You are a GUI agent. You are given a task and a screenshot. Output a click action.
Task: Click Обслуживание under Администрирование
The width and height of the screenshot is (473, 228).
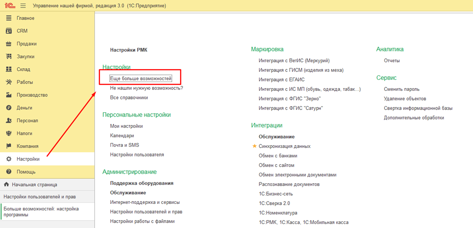pyautogui.click(x=128, y=193)
